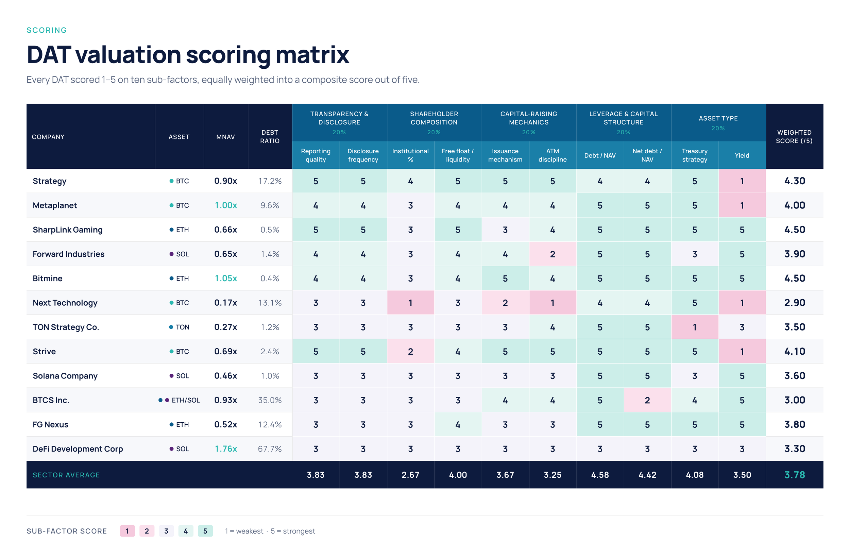This screenshot has width=850, height=558.
Task: Click the ETH dot icon for FG Nexus
Action: (171, 424)
